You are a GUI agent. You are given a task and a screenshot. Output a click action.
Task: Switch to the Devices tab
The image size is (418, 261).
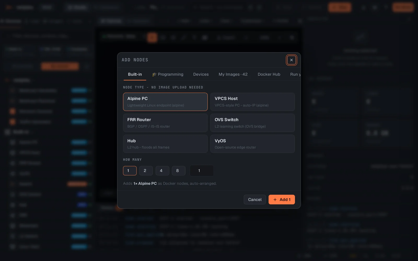point(201,74)
